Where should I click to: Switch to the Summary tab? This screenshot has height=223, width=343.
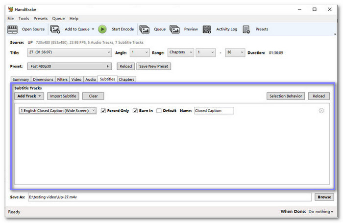pyautogui.click(x=21, y=79)
